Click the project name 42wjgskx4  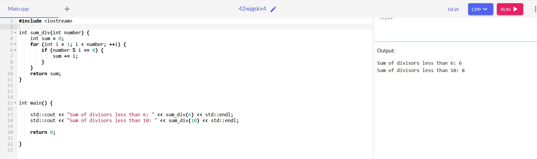tap(252, 9)
